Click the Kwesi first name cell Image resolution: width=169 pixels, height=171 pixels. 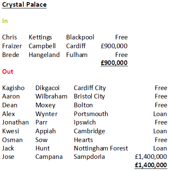pyautogui.click(x=10, y=131)
